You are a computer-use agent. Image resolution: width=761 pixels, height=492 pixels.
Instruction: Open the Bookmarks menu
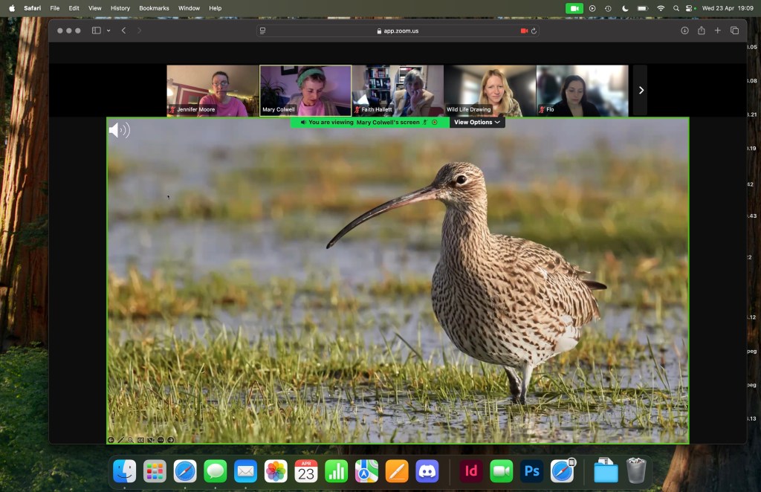[x=153, y=8]
